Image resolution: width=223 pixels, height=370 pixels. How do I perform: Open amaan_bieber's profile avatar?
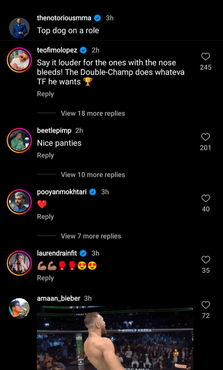pos(19,308)
